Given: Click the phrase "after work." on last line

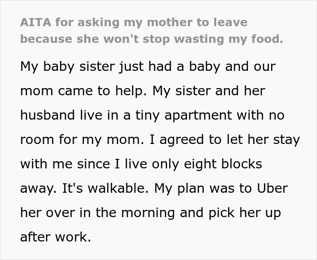Looking at the screenshot, I should 56,237.
